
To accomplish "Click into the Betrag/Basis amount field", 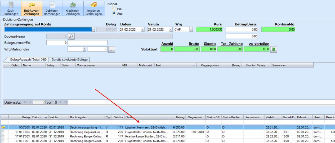I will point(242,30).
